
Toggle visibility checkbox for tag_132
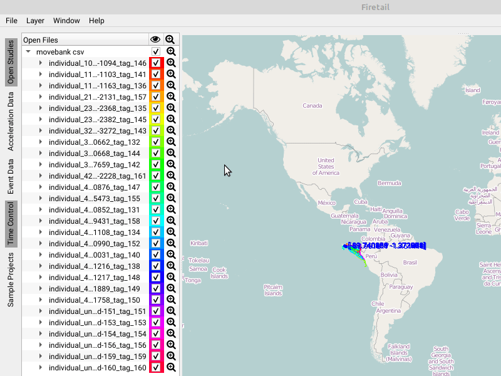tap(156, 142)
